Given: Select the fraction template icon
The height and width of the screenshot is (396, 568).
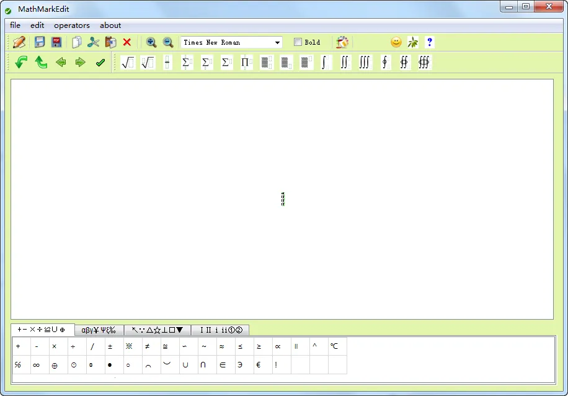Looking at the screenshot, I should (166, 62).
